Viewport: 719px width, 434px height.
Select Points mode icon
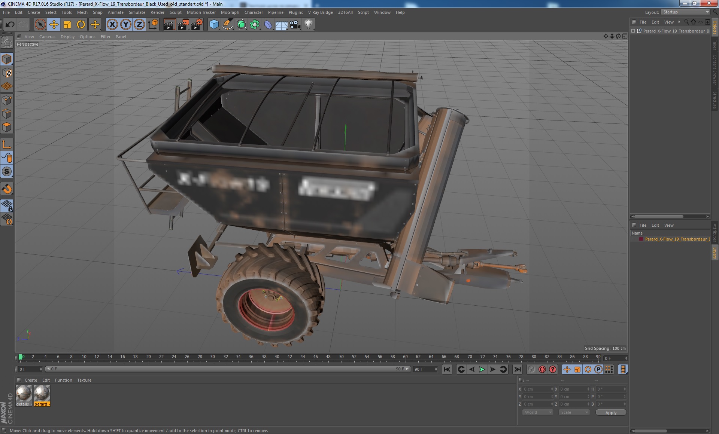[7, 100]
